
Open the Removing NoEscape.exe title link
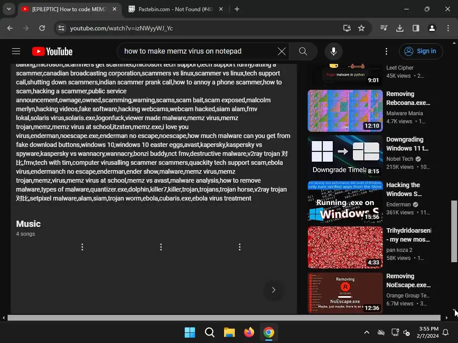pos(408,280)
